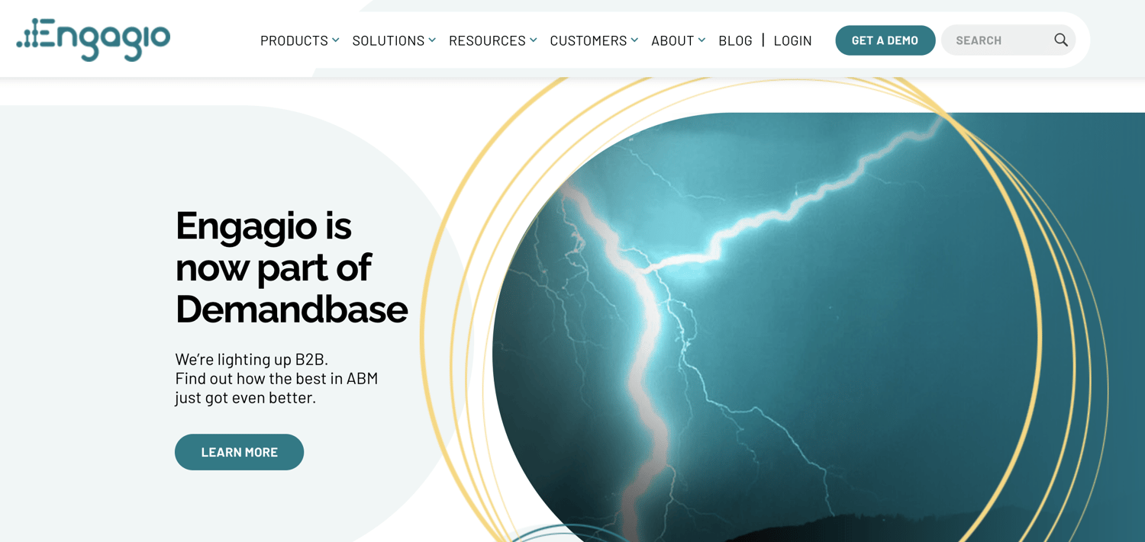The image size is (1145, 542).
Task: Open the Customers menu label
Action: (588, 40)
